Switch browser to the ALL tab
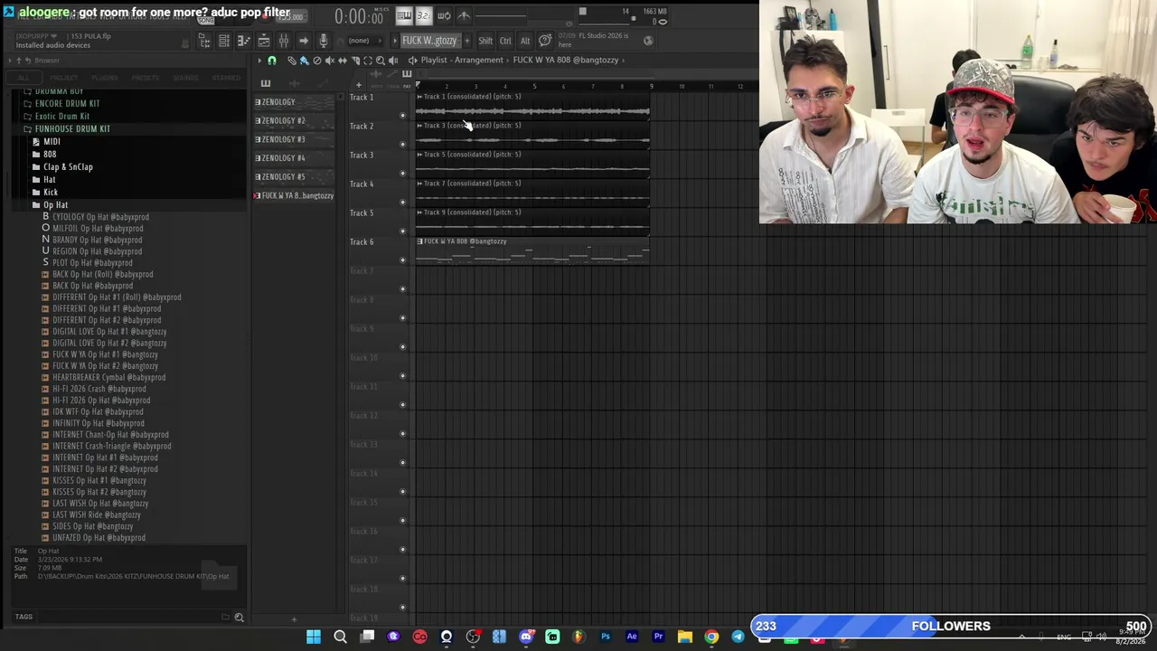The image size is (1157, 651). 24,78
